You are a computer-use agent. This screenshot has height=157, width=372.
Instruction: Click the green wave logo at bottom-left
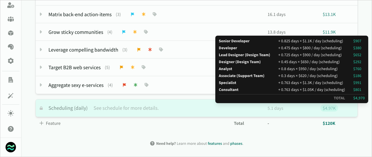(x=11, y=147)
